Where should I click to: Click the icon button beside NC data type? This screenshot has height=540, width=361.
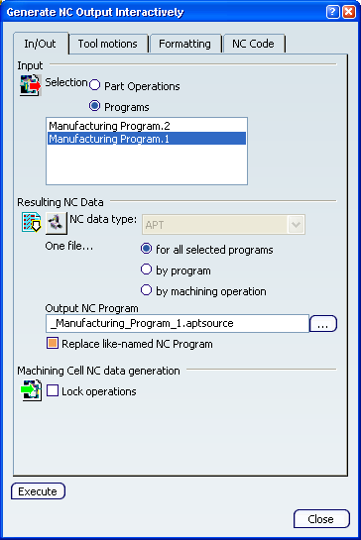pos(57,223)
